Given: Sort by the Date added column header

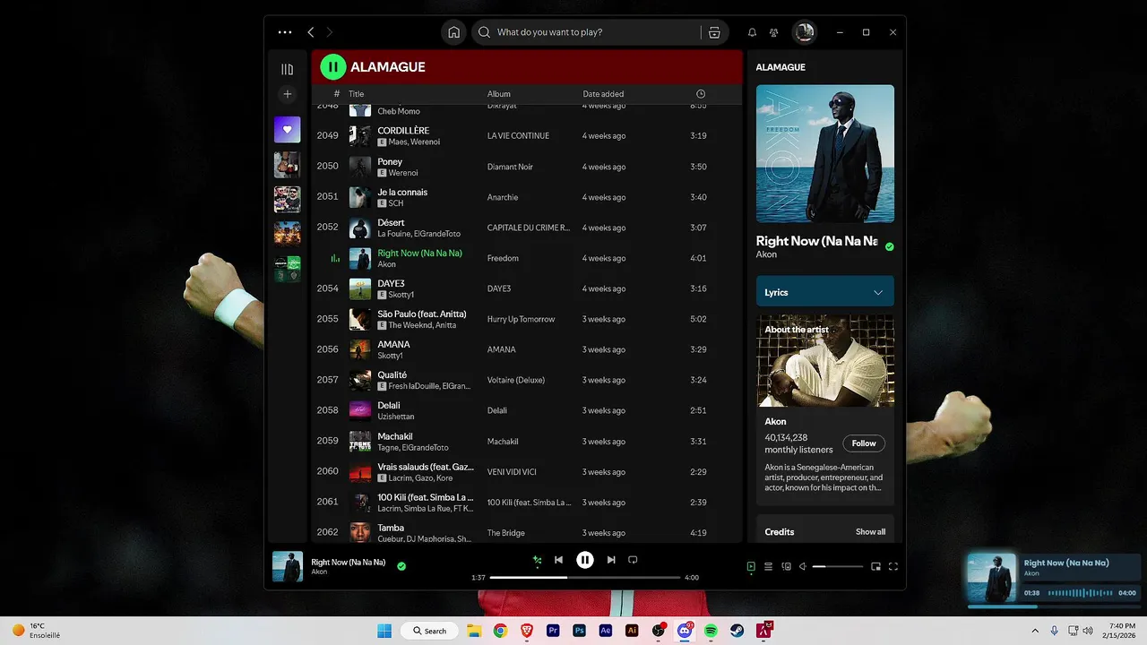Looking at the screenshot, I should (603, 94).
